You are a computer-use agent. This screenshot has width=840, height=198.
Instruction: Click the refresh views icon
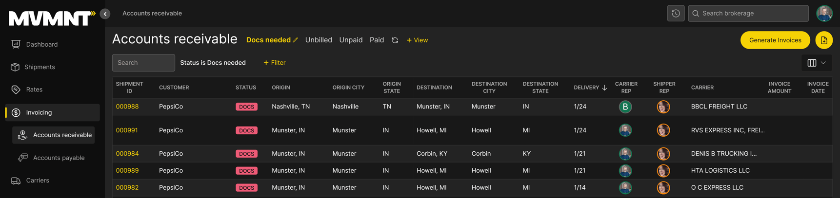point(395,40)
